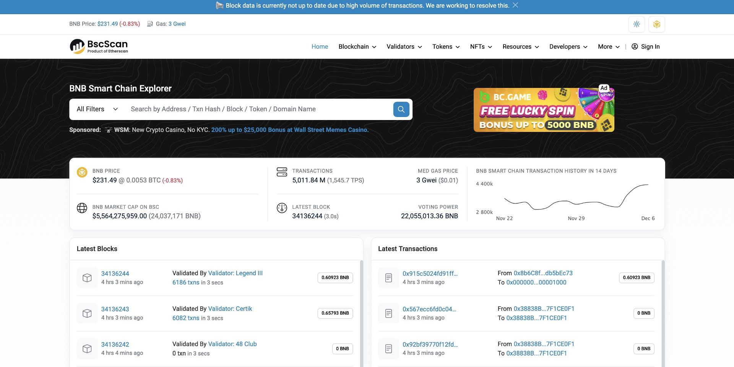The image size is (734, 367).
Task: Click the voting power 22,055,013.36 BNB value
Action: (429, 216)
